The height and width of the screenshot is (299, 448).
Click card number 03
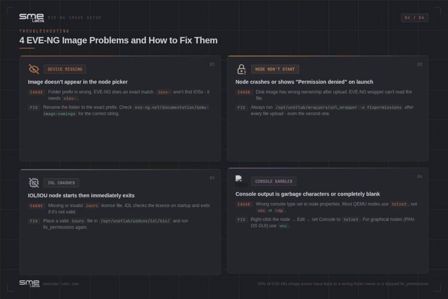click(212, 178)
